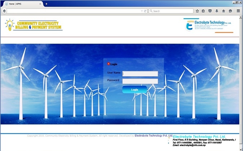
Task: Open the Electrobyte Technology Pvt. Ltd. footer link
Action: (153, 136)
